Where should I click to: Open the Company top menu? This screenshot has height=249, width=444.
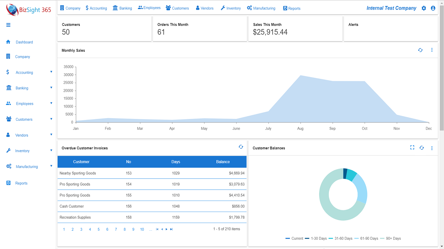(x=70, y=8)
